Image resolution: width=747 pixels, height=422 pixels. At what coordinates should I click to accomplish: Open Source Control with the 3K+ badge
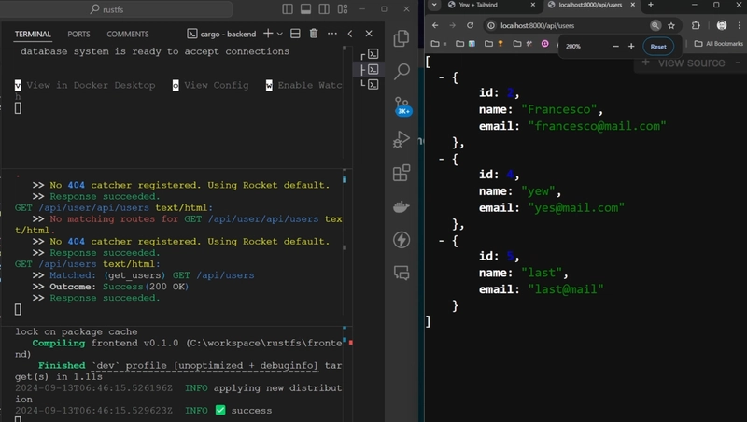pyautogui.click(x=402, y=106)
